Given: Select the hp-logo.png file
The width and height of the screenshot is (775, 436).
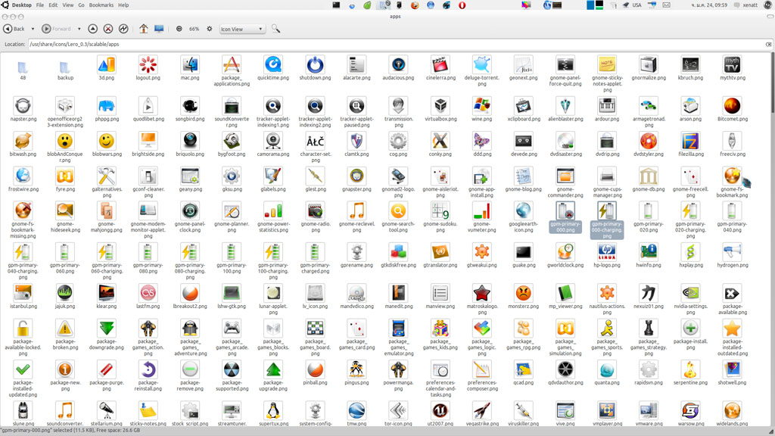Looking at the screenshot, I should tap(607, 256).
